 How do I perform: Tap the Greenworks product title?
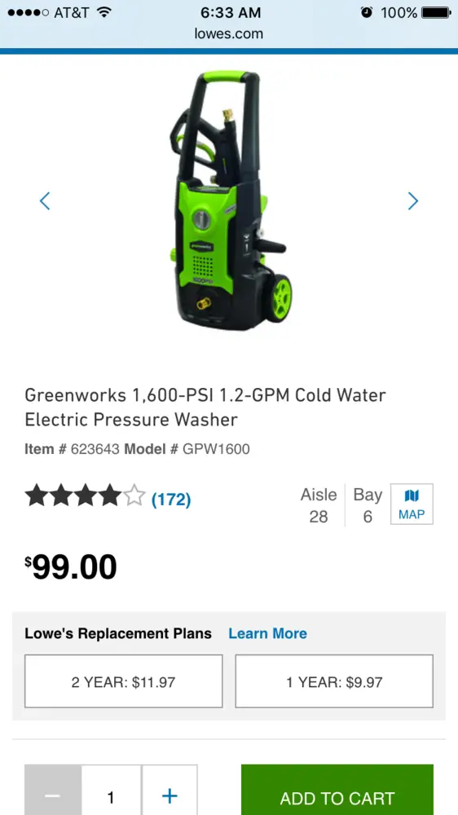coord(205,407)
